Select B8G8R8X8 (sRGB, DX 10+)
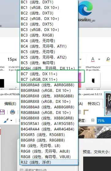This screenshot has height=171, width=111. 49,102
